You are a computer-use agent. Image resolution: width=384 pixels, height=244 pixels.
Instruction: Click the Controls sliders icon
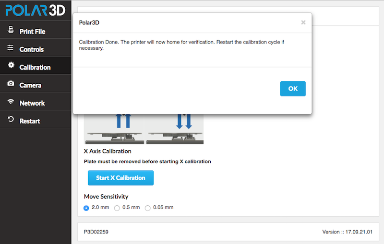tap(10, 47)
